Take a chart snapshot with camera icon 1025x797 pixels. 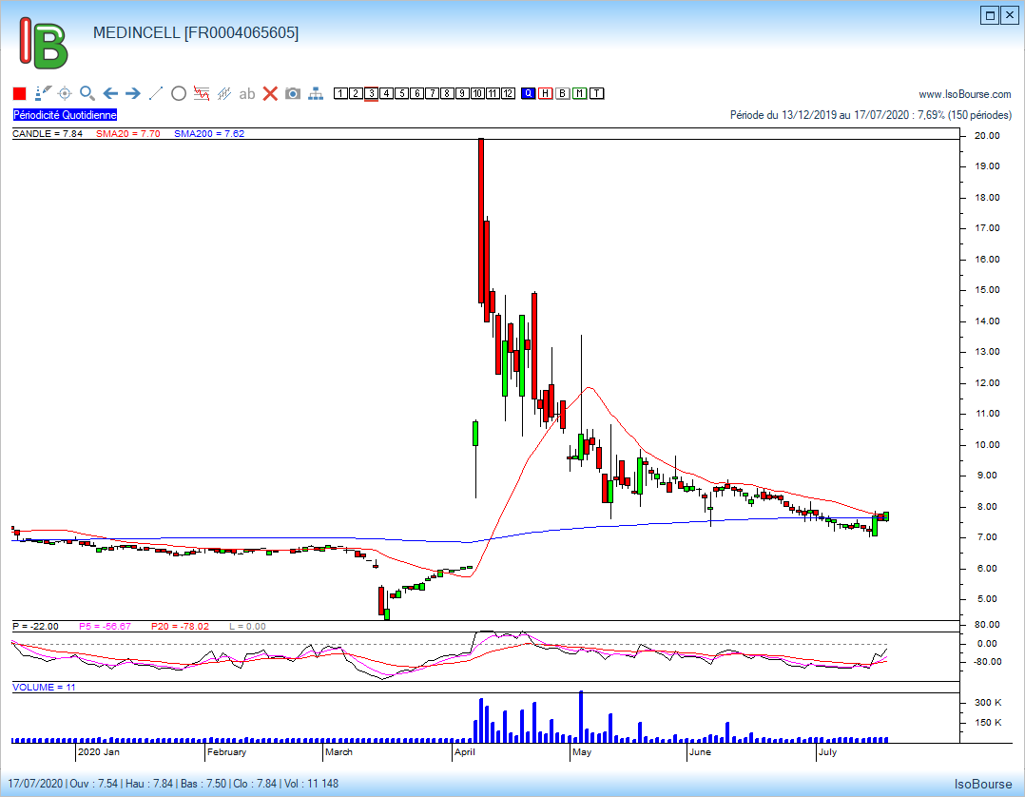[x=293, y=93]
